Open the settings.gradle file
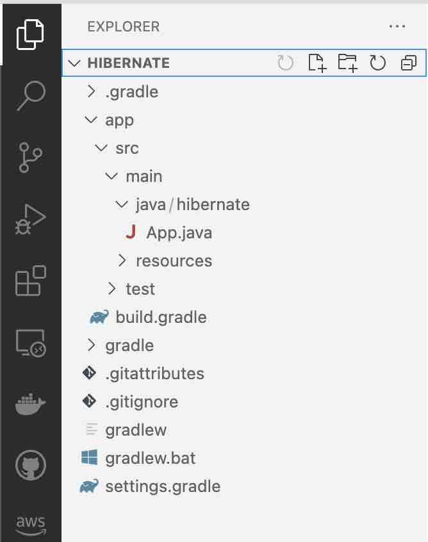The height and width of the screenshot is (542, 428). click(163, 486)
